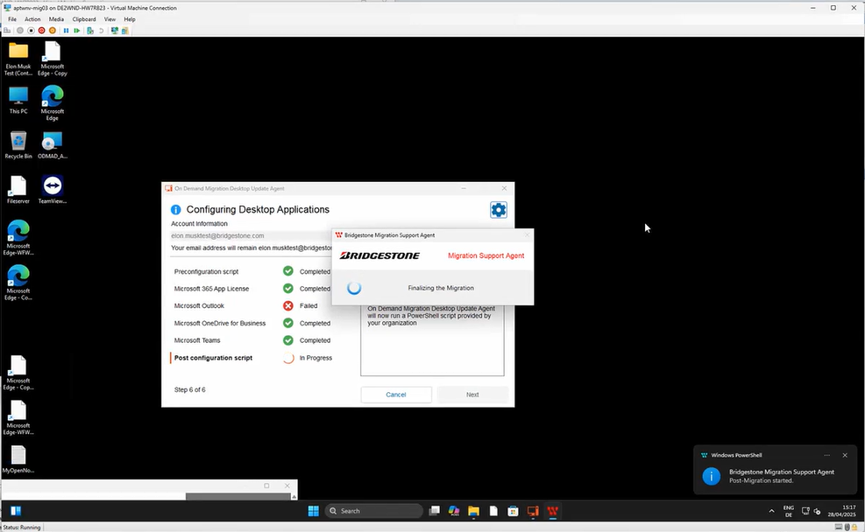The width and height of the screenshot is (865, 532).
Task: Select the "Microsoft OneDrive for Business" row text
Action: pos(220,323)
